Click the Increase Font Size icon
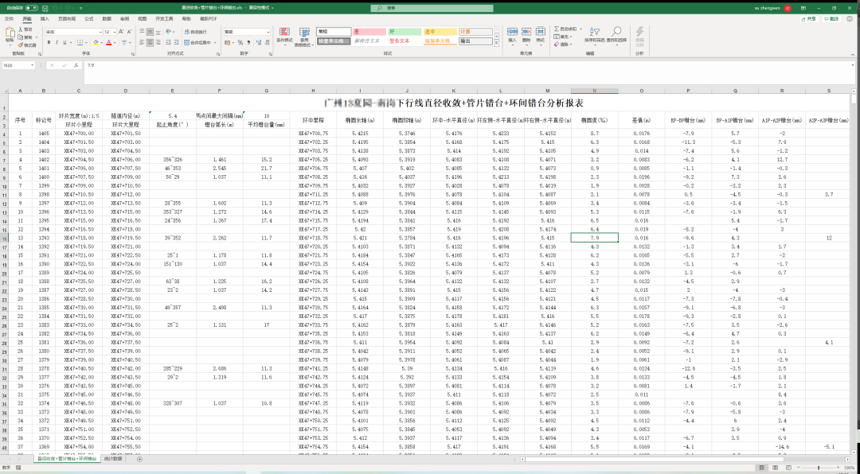 click(x=121, y=32)
